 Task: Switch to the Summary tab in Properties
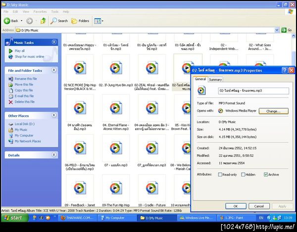[215, 80]
